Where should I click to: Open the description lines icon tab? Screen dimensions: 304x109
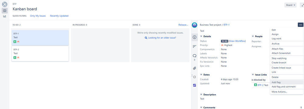click(x=194, y=46)
